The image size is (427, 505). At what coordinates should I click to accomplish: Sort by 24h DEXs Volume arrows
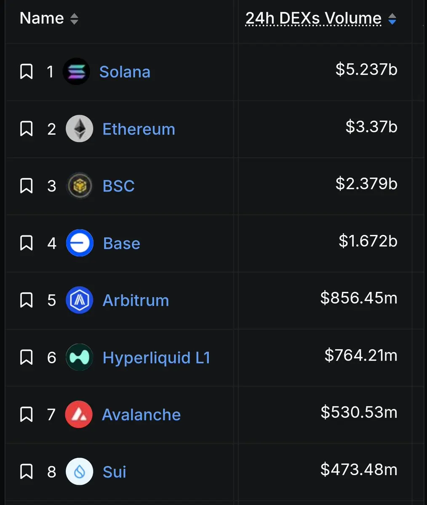click(x=392, y=19)
